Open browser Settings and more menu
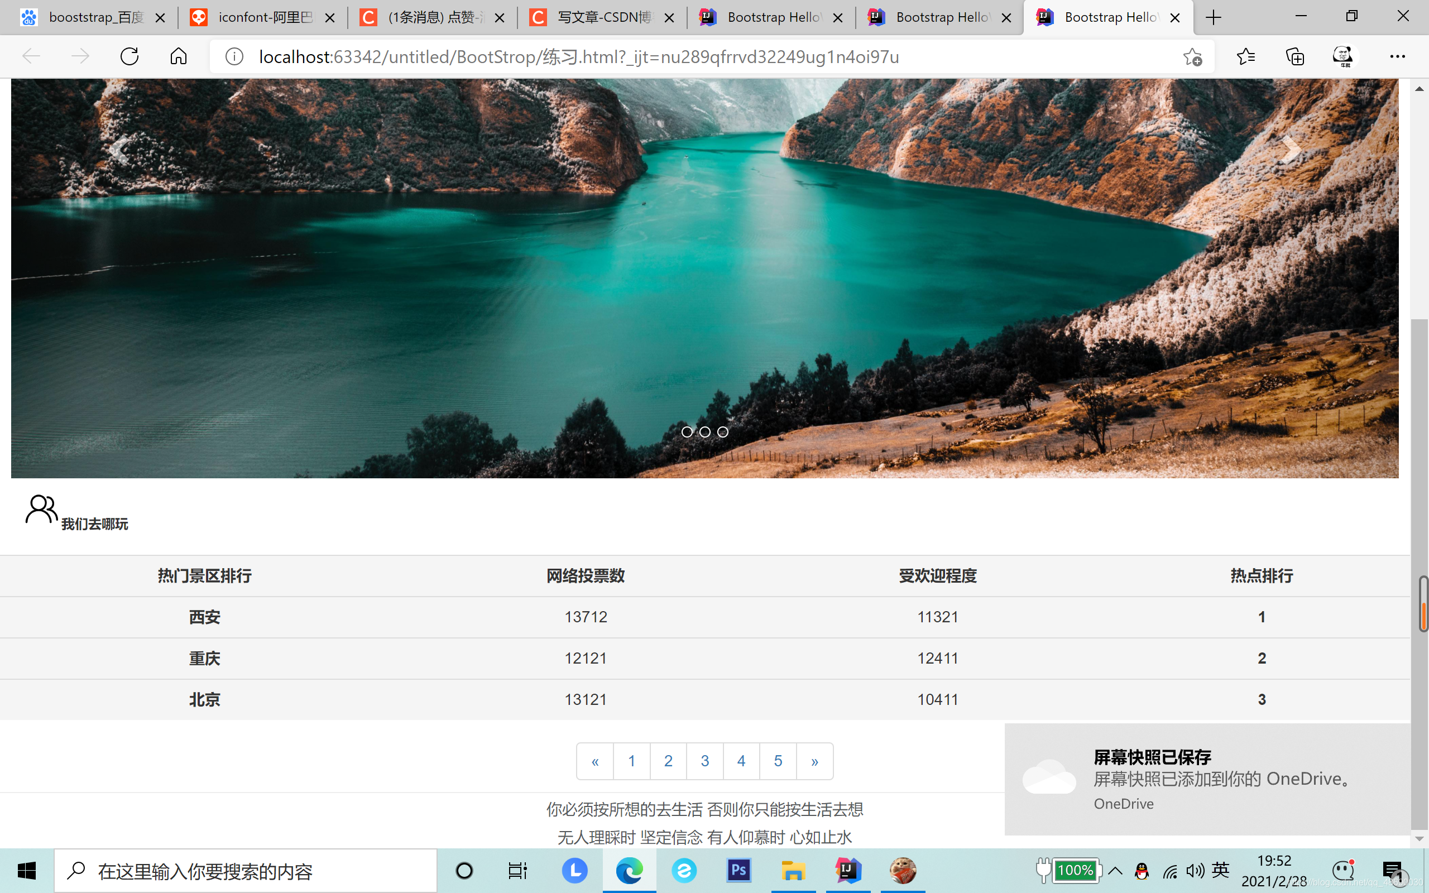Viewport: 1429px width, 893px height. click(1397, 57)
